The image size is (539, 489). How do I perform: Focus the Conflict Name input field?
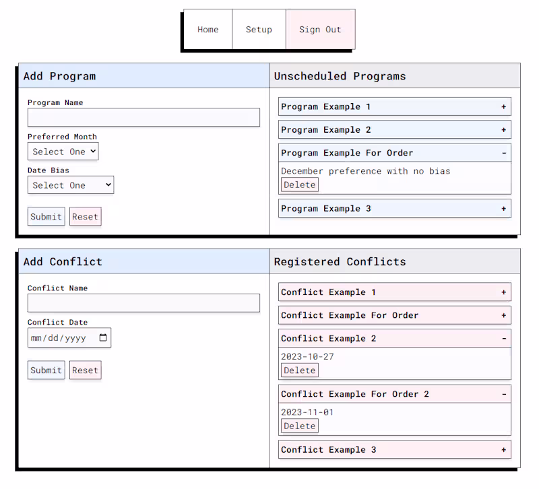point(144,303)
